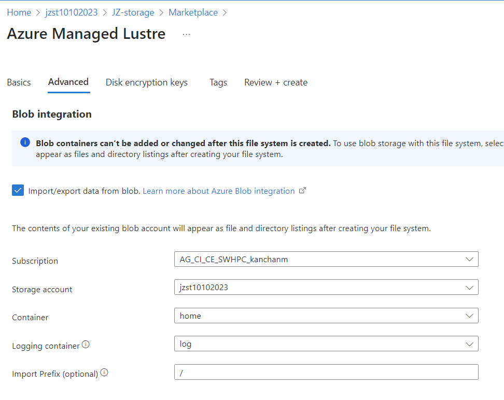Click the Subscription field label
The width and height of the screenshot is (504, 400).
point(35,261)
